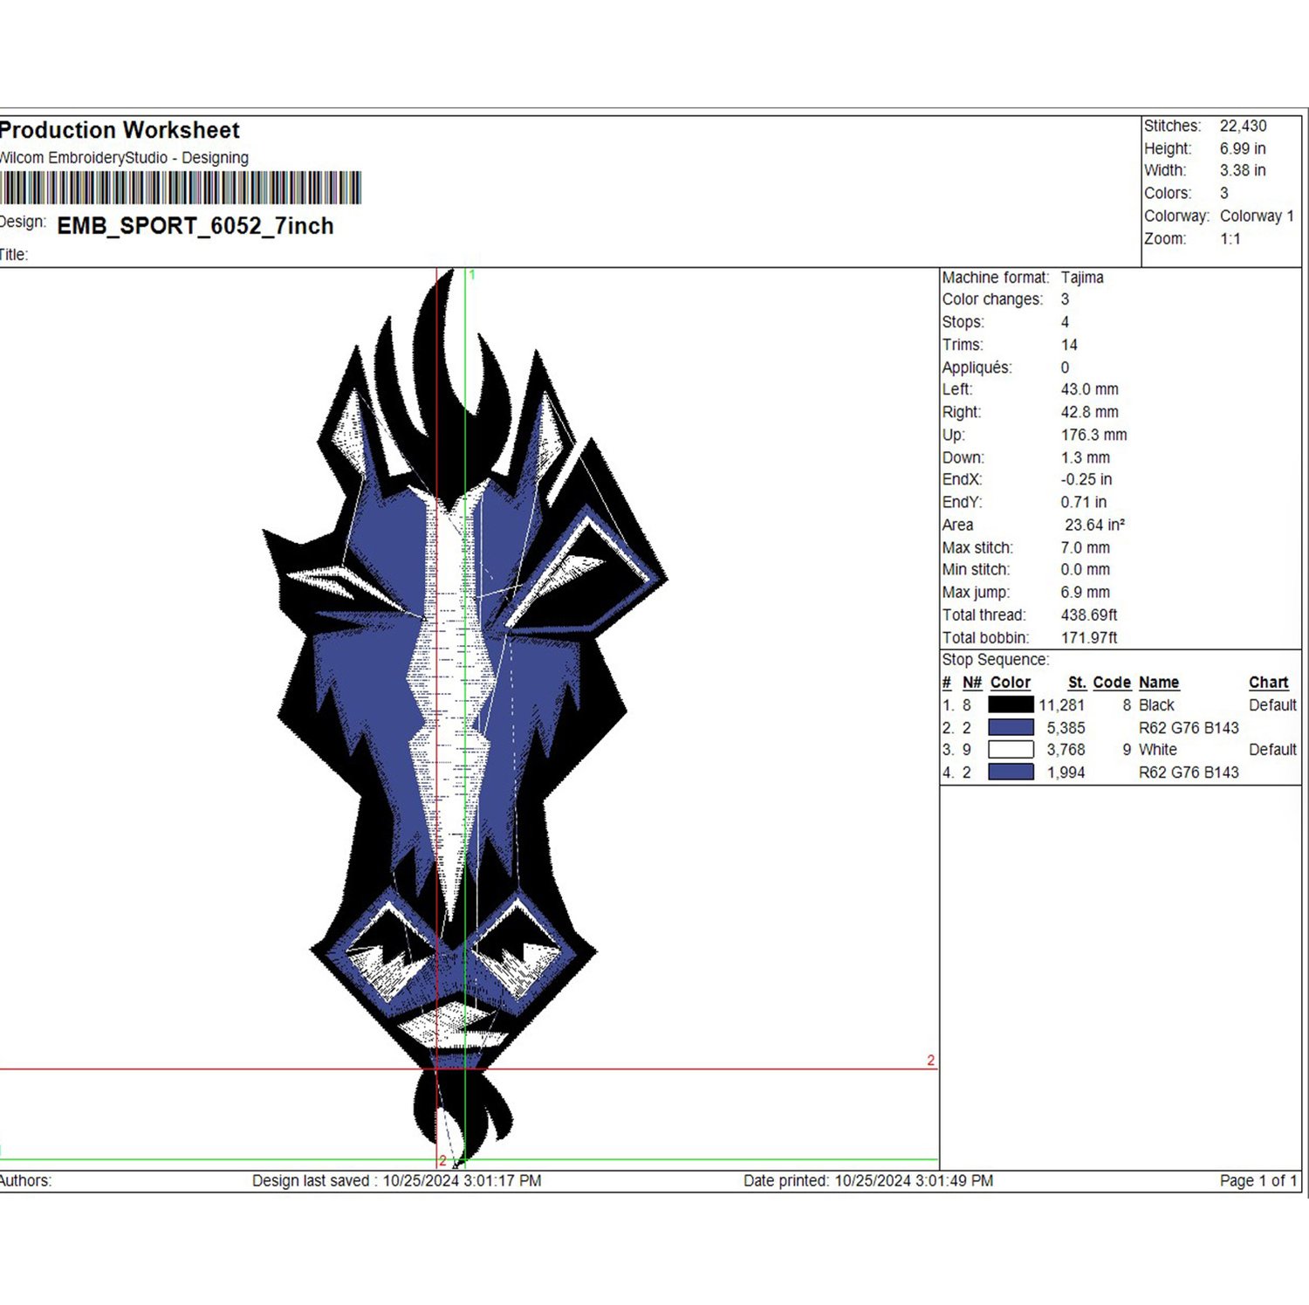Click the white color swatch in row 3

[1011, 749]
